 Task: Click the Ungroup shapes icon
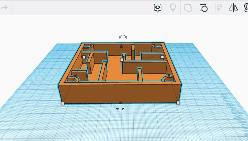(x=203, y=8)
